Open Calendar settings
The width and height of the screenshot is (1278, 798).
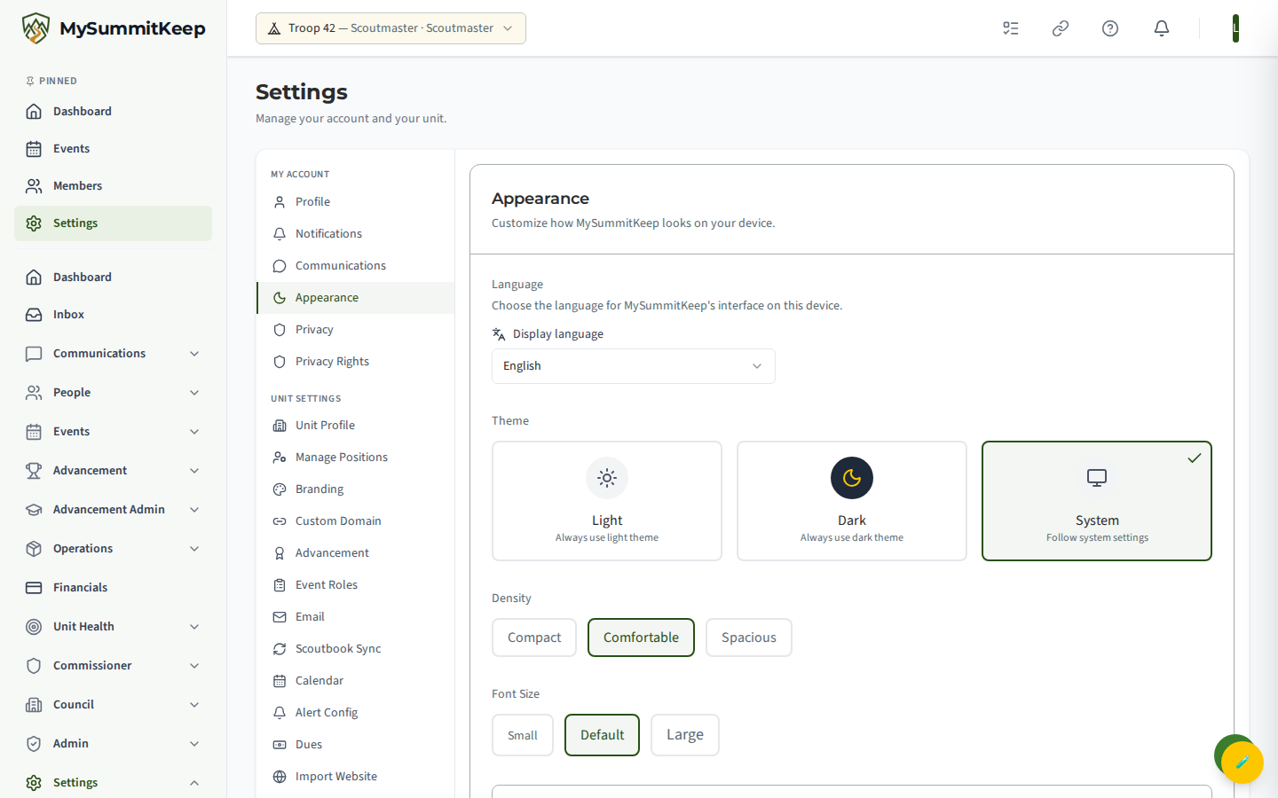356,681
